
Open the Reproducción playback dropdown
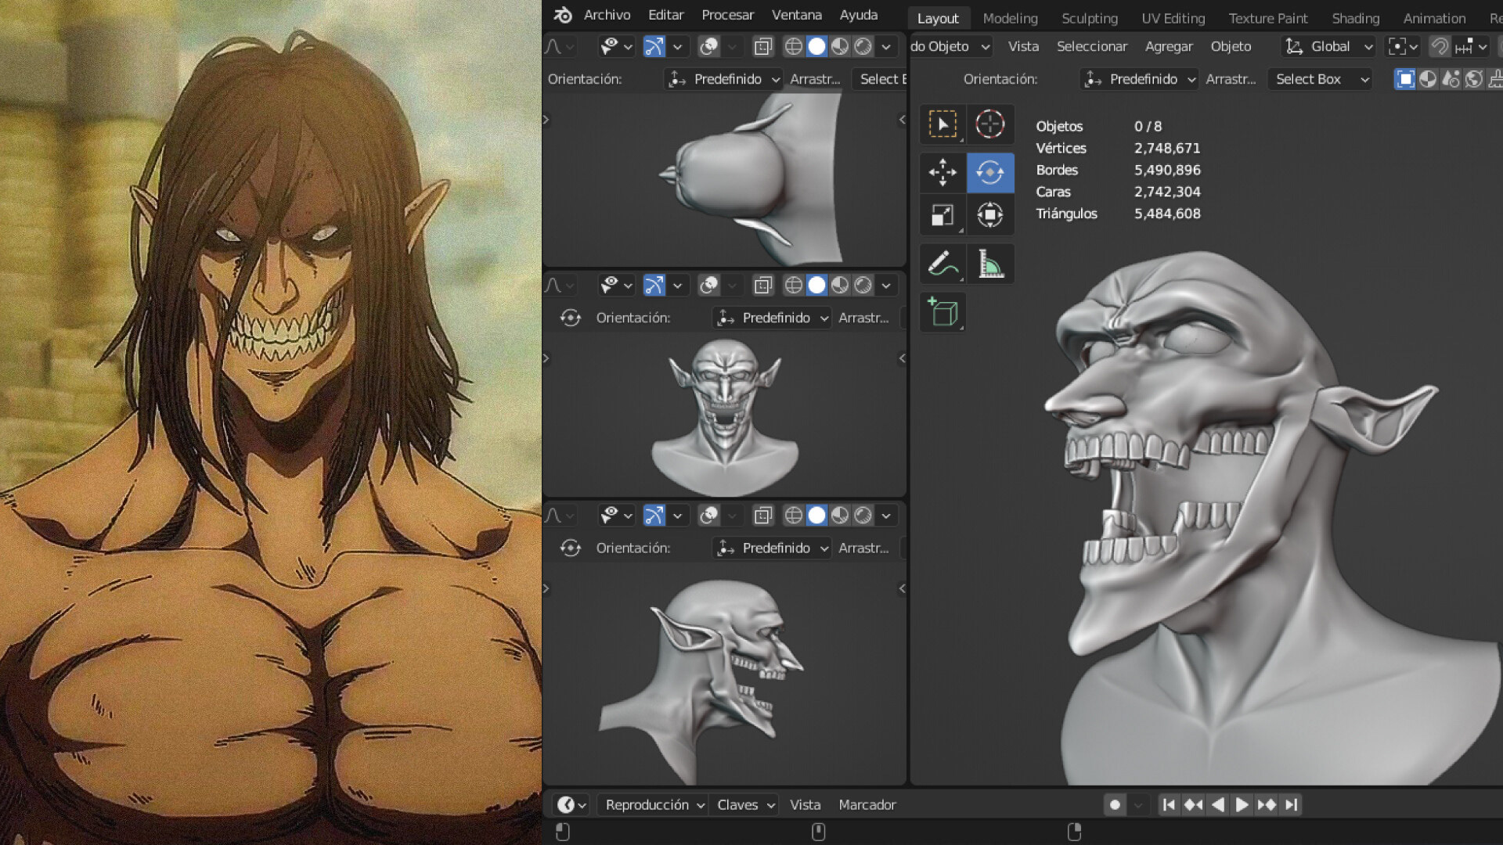click(654, 804)
